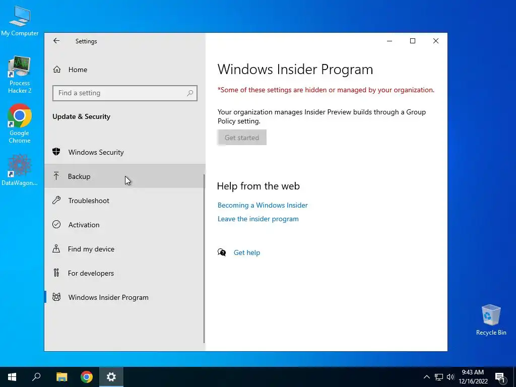Click the Backup upload arrow icon
This screenshot has height=387, width=516.
[56, 176]
